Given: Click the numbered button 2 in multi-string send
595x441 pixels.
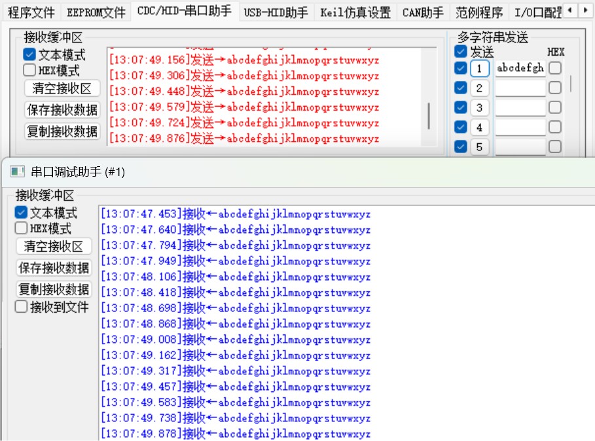Looking at the screenshot, I should pyautogui.click(x=479, y=88).
